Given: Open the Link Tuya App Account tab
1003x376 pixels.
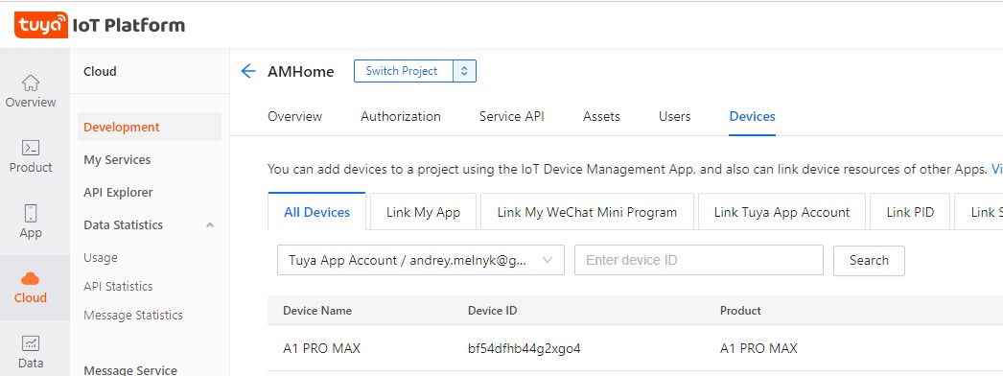Looking at the screenshot, I should 781,212.
